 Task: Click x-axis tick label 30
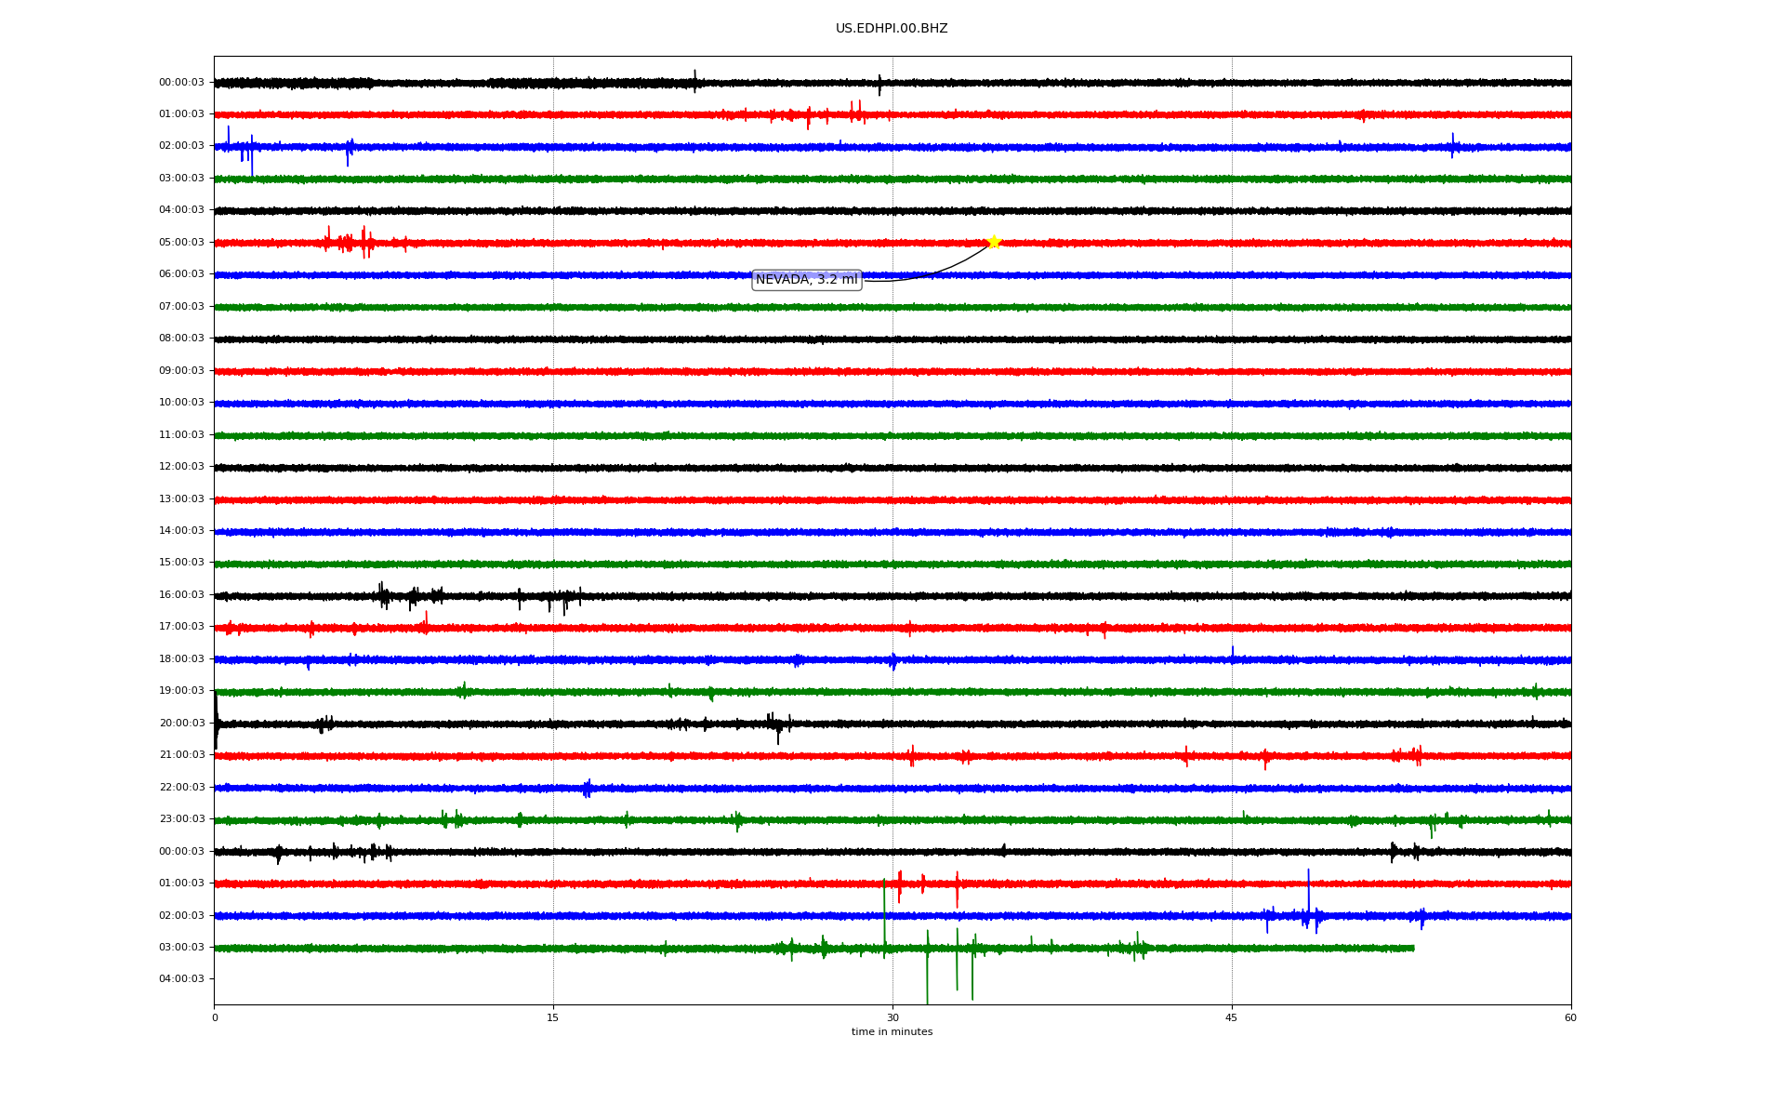[x=892, y=1018]
